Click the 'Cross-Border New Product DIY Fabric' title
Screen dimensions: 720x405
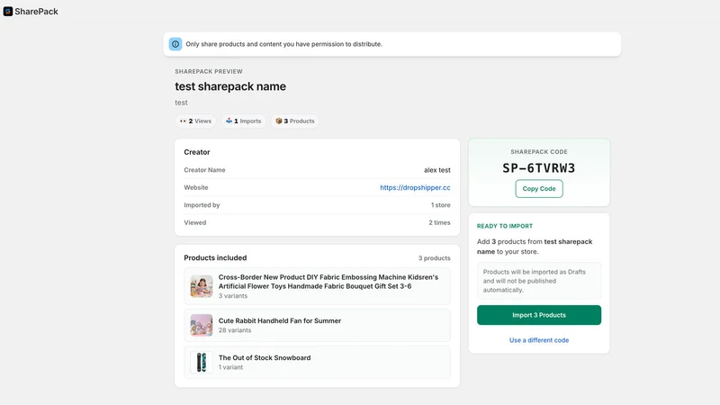tap(328, 282)
